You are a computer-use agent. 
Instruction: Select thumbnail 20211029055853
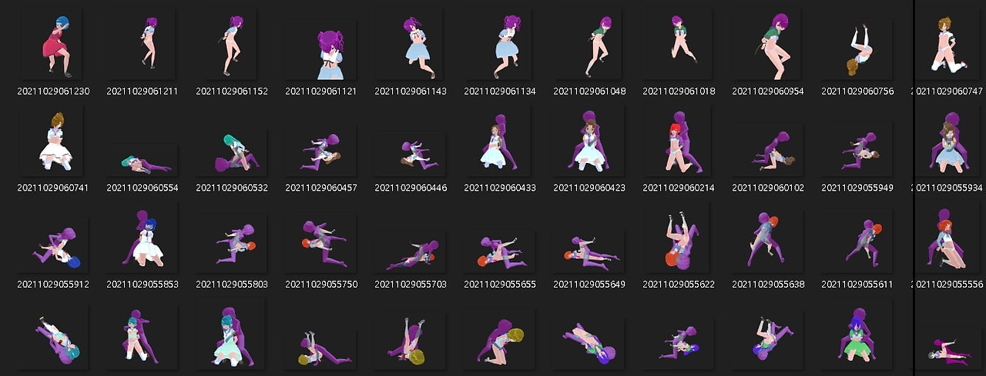pyautogui.click(x=143, y=238)
